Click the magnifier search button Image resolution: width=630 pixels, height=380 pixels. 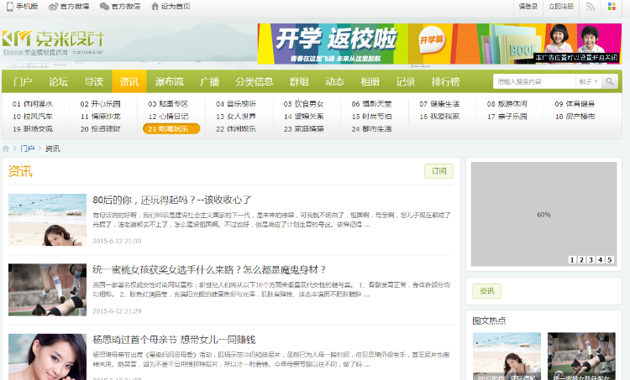coord(610,81)
